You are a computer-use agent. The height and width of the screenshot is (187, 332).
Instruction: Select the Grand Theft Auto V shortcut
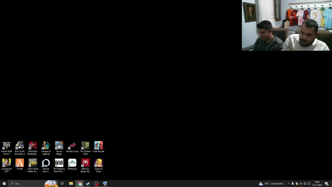(6, 148)
